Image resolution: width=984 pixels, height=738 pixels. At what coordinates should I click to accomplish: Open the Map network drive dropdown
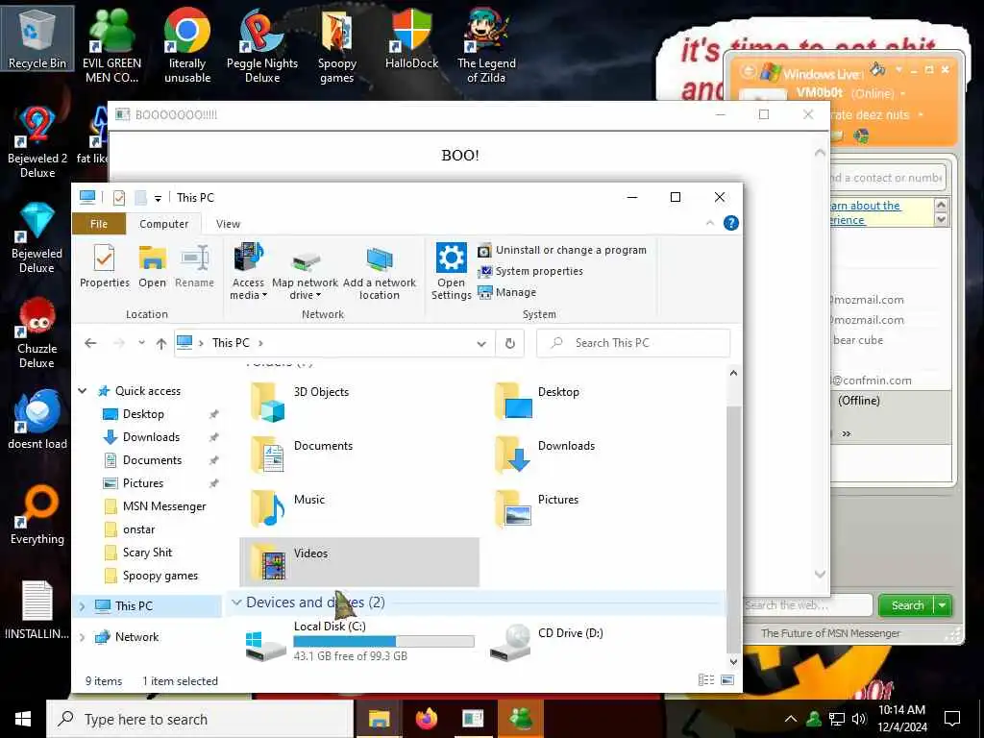click(x=305, y=272)
